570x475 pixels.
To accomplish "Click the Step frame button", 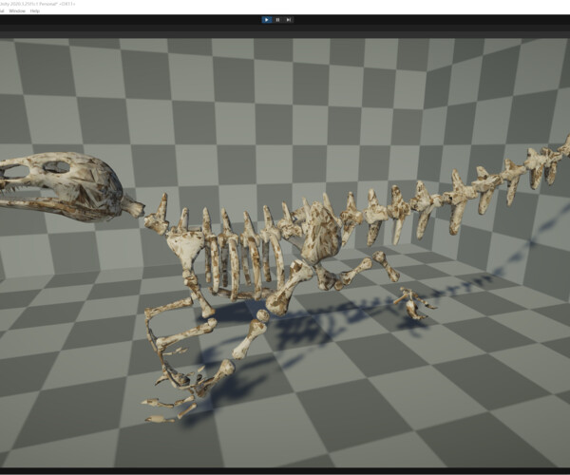I will tap(288, 20).
